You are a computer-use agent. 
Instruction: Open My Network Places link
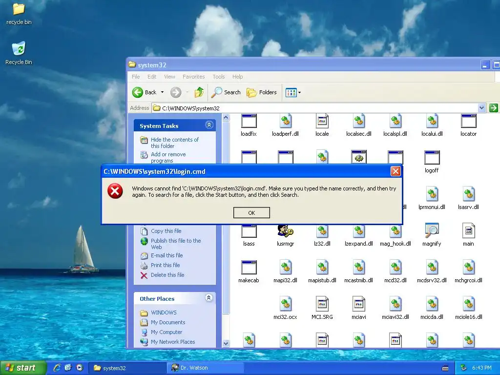173,342
